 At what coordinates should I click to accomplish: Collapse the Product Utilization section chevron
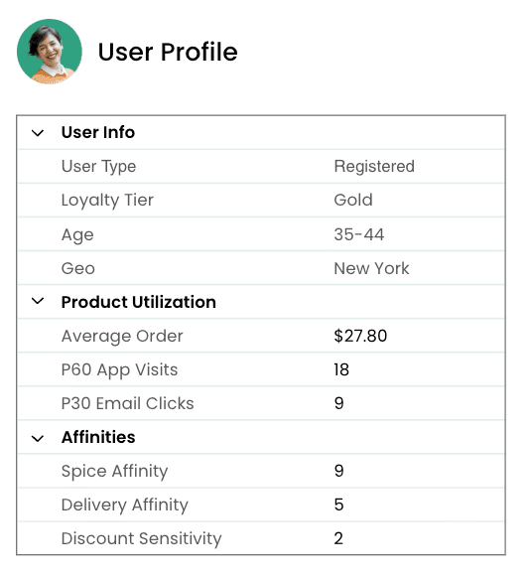[x=38, y=301]
